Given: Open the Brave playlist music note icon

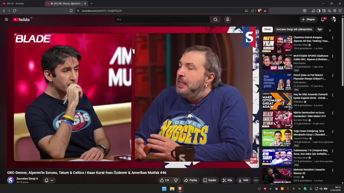Looking at the screenshot, I should tap(313, 11).
